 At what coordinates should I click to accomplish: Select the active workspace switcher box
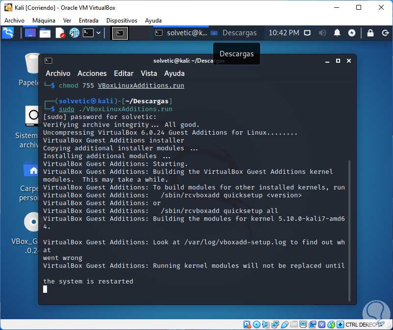pyautogui.click(x=120, y=33)
